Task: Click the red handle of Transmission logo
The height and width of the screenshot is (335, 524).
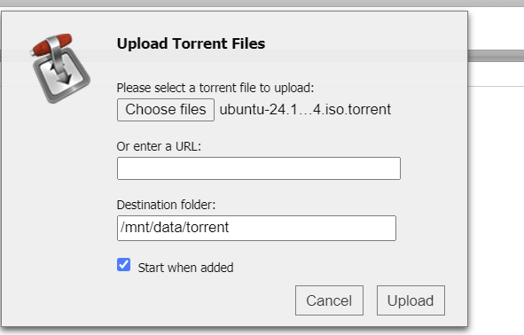Action: point(51,44)
